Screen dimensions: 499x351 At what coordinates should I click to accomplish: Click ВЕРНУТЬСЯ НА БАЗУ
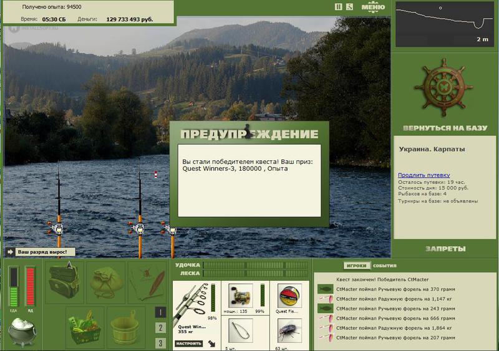[x=445, y=128]
